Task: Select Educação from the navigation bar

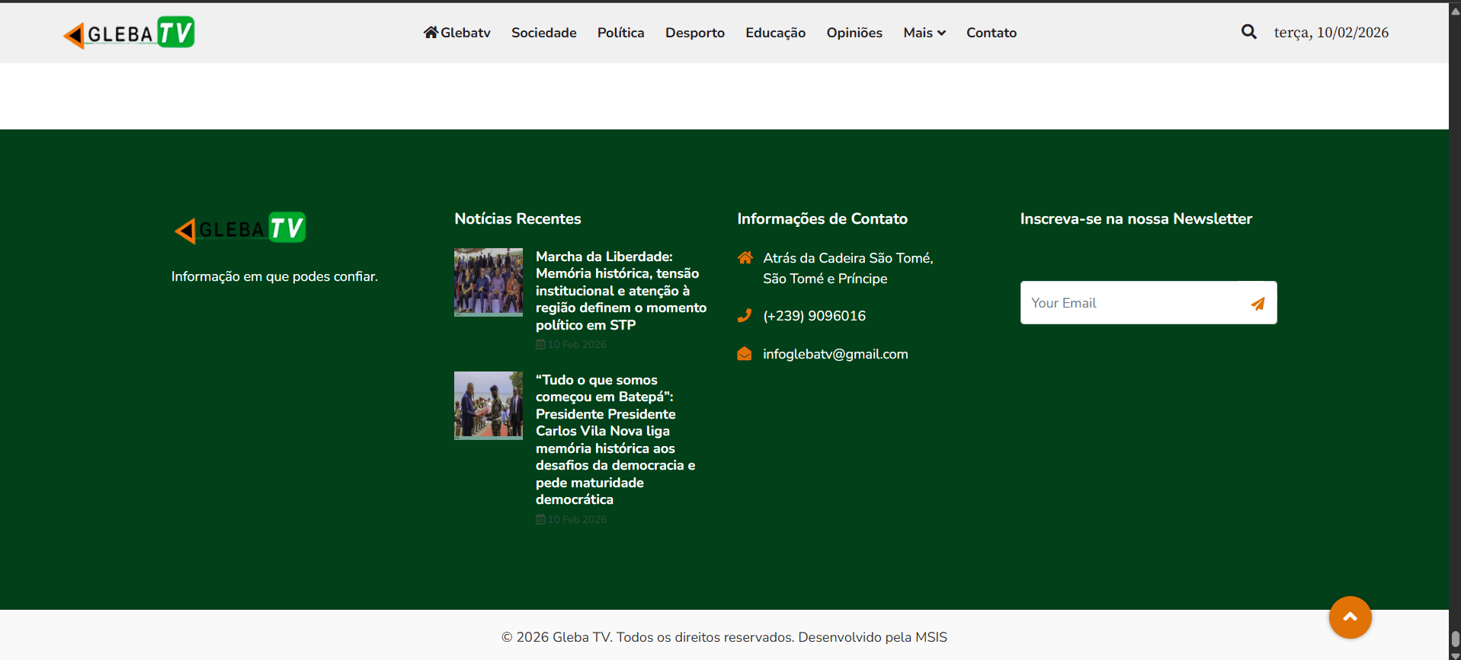Action: (775, 33)
